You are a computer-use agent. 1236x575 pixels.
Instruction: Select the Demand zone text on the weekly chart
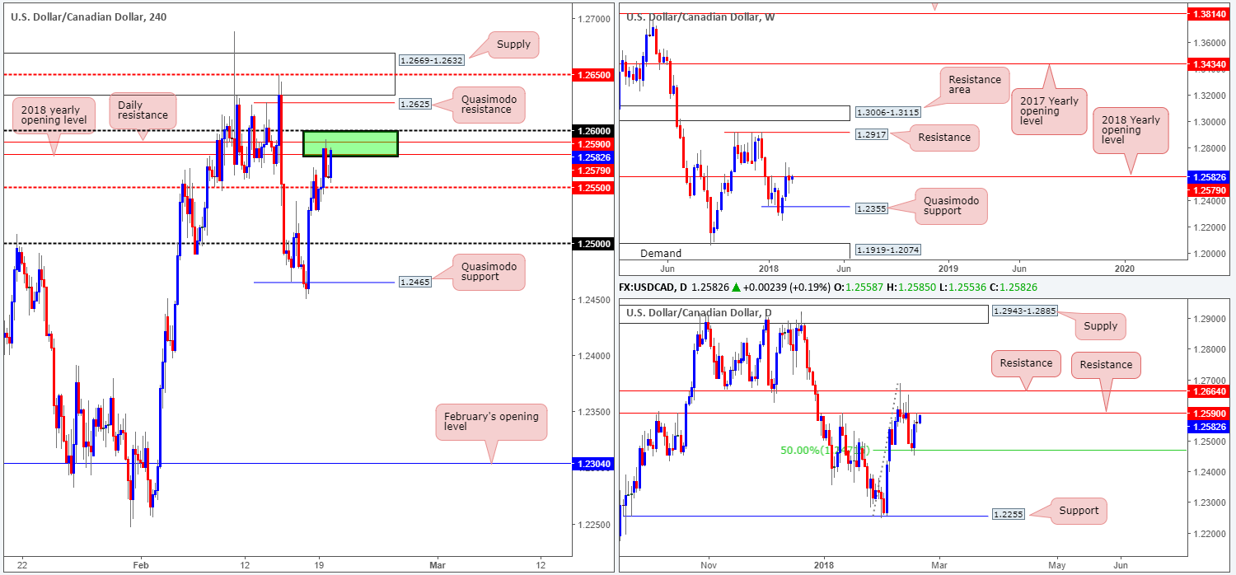click(660, 254)
